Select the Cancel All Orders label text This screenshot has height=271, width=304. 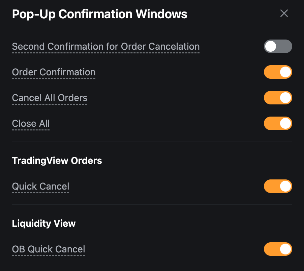[50, 98]
